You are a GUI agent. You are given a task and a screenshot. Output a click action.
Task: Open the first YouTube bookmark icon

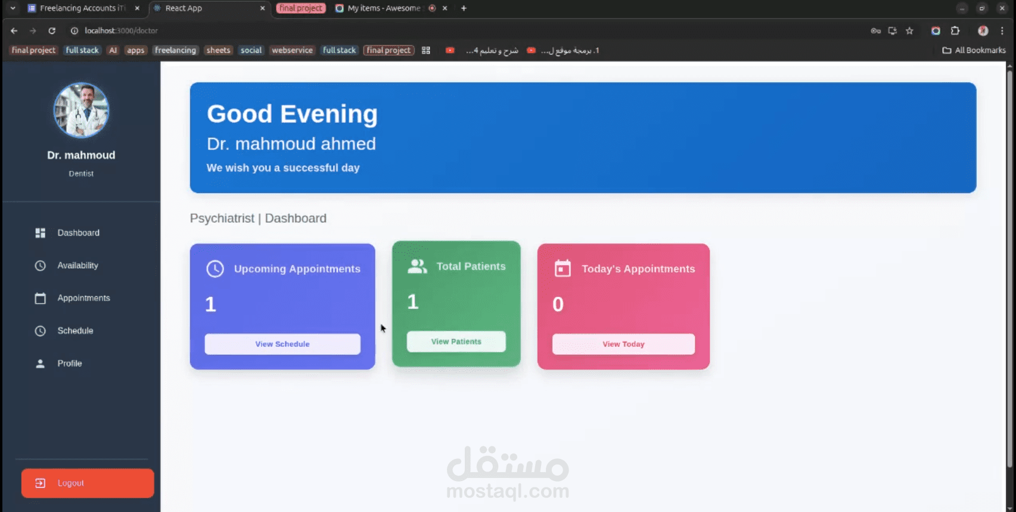point(450,51)
